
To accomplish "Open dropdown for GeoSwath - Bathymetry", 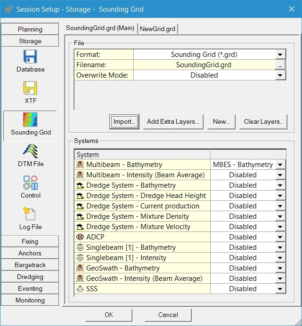I will pos(280,268).
